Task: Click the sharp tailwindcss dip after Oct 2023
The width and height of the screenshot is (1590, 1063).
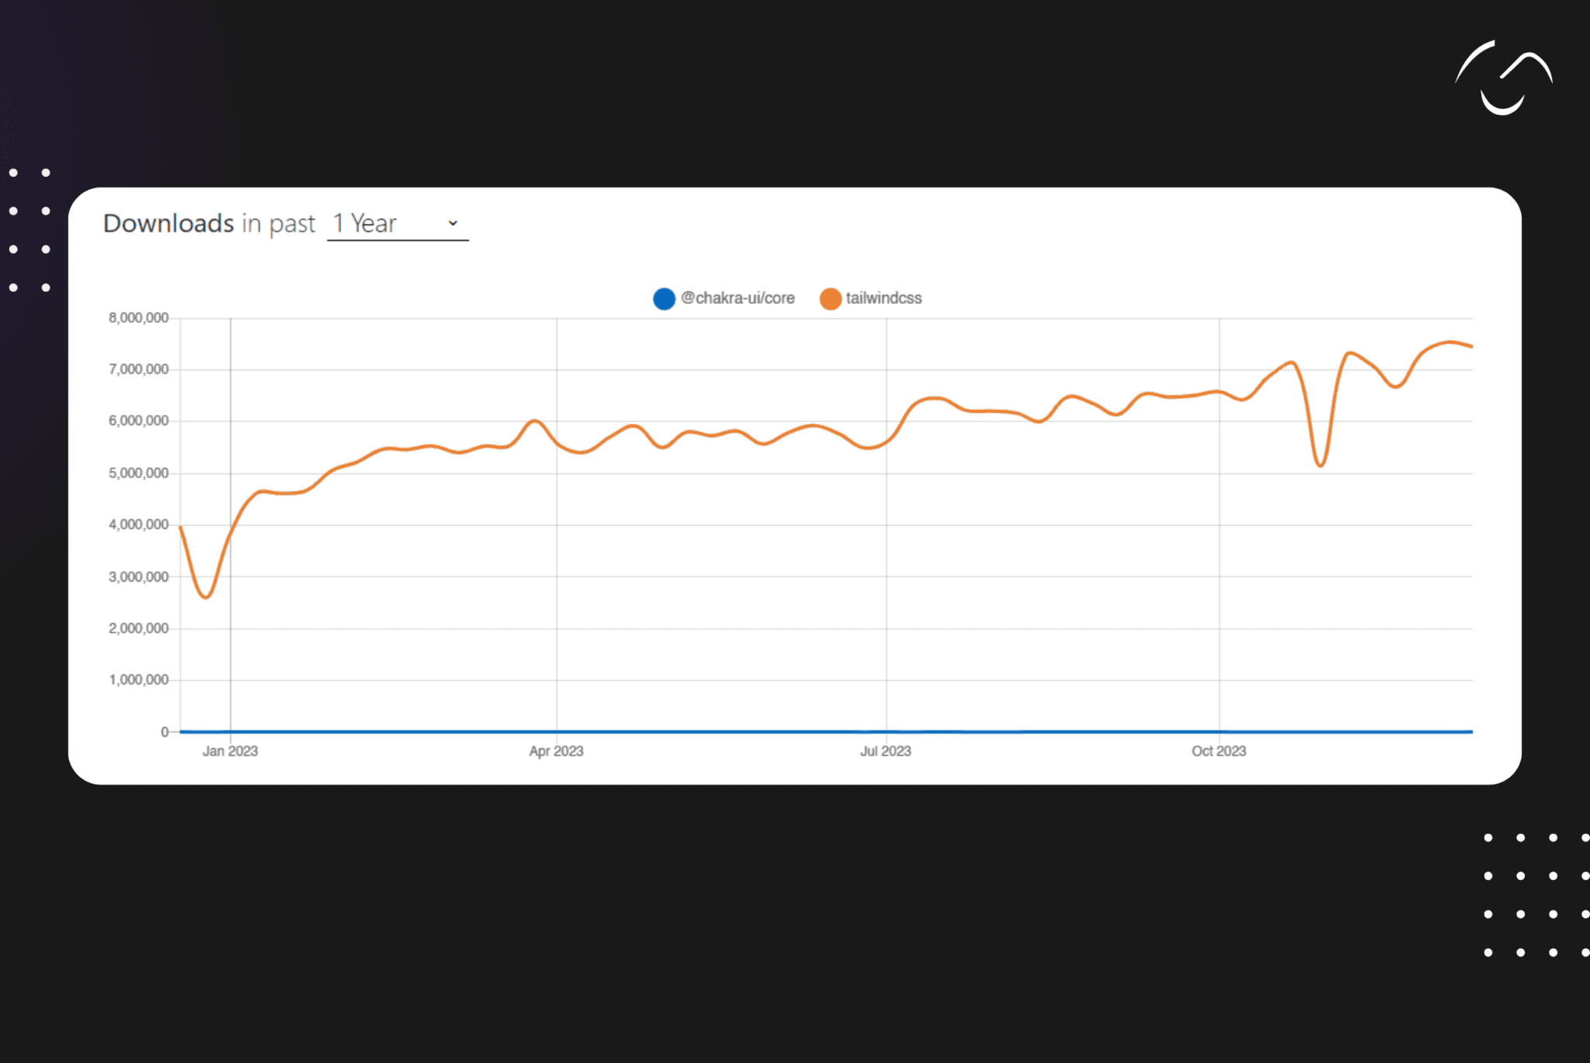Action: tap(1320, 465)
